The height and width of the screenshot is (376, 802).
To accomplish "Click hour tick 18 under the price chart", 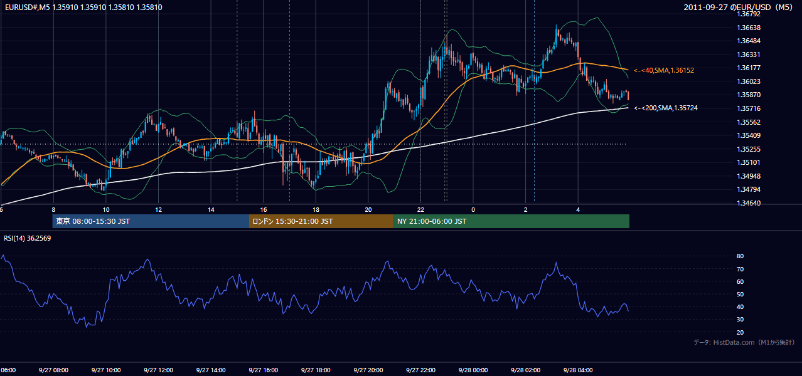I will point(316,209).
